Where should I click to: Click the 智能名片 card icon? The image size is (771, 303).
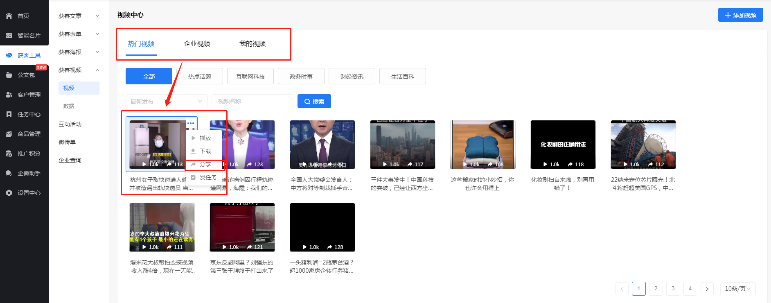click(x=9, y=36)
